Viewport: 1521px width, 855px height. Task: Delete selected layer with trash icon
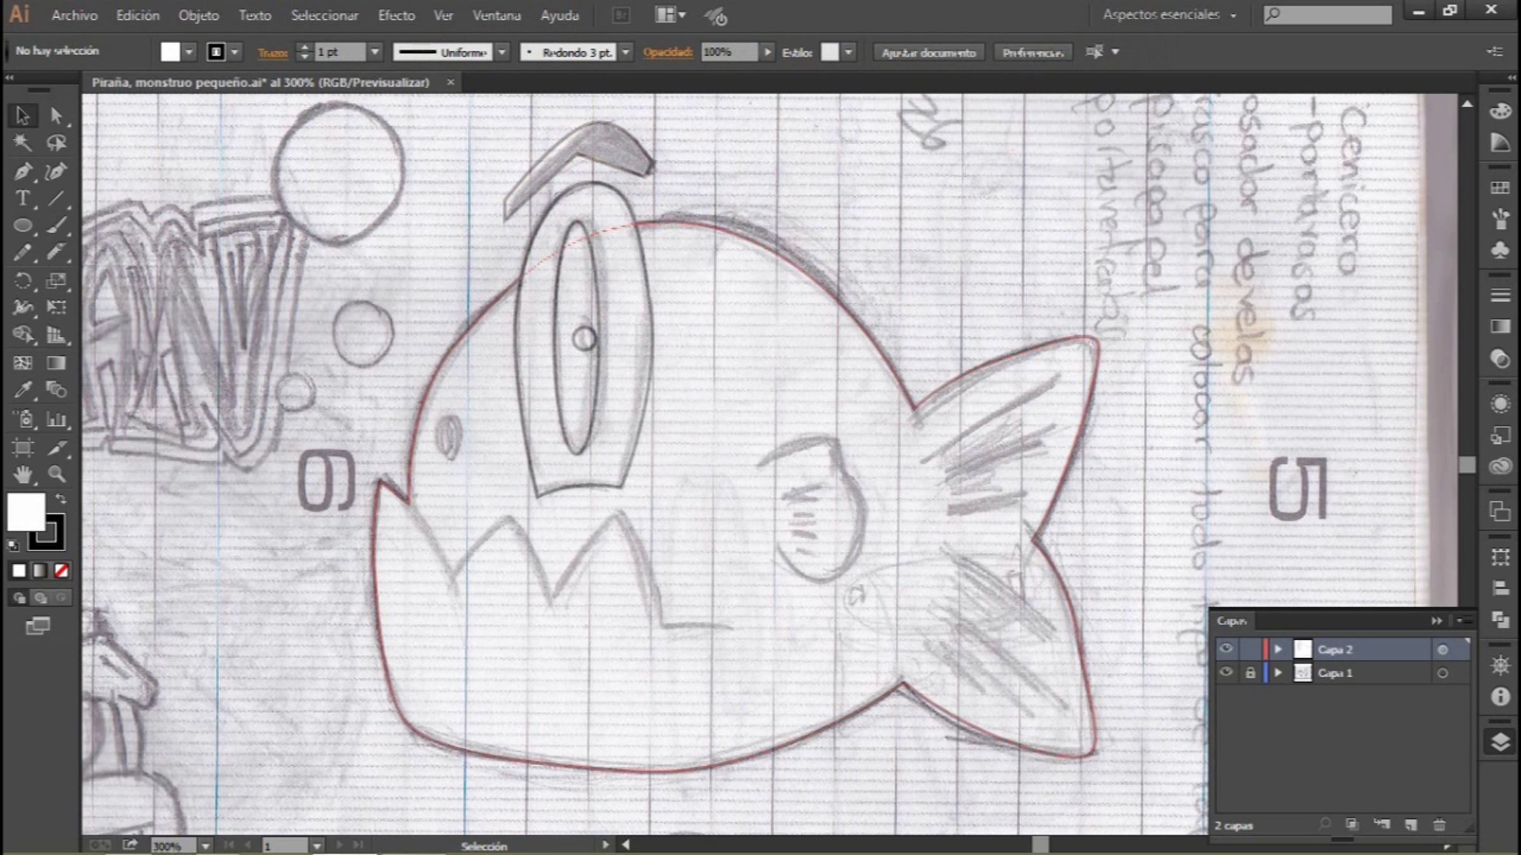pos(1439,825)
